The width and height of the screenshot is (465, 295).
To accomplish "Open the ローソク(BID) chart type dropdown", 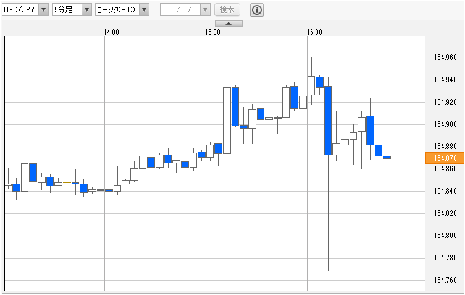I will coord(122,10).
